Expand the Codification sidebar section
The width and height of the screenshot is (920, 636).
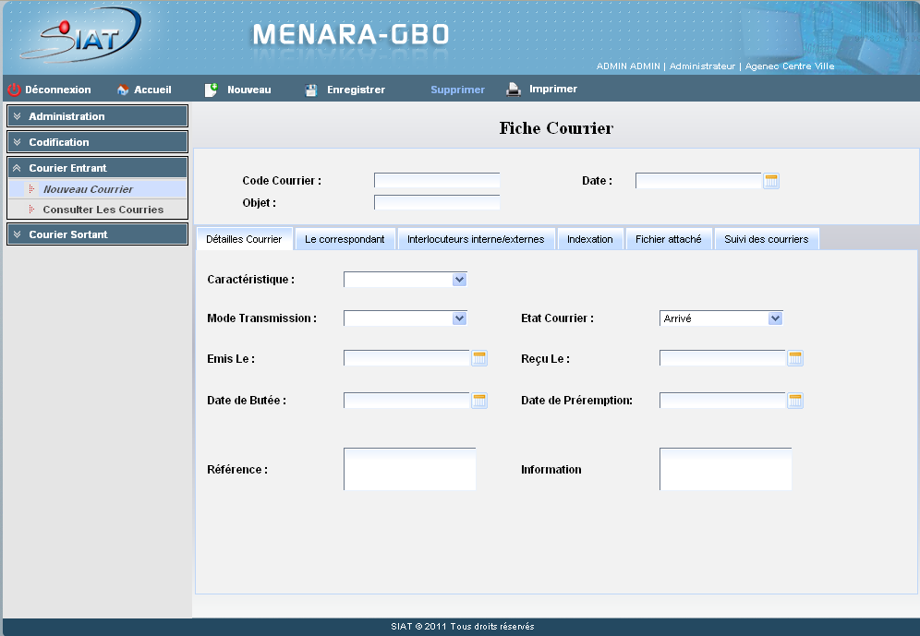97,142
